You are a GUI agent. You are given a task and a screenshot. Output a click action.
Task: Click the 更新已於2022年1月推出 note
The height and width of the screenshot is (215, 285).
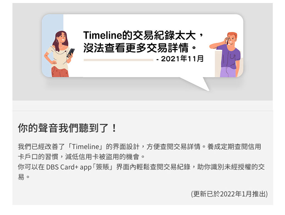[229, 194]
